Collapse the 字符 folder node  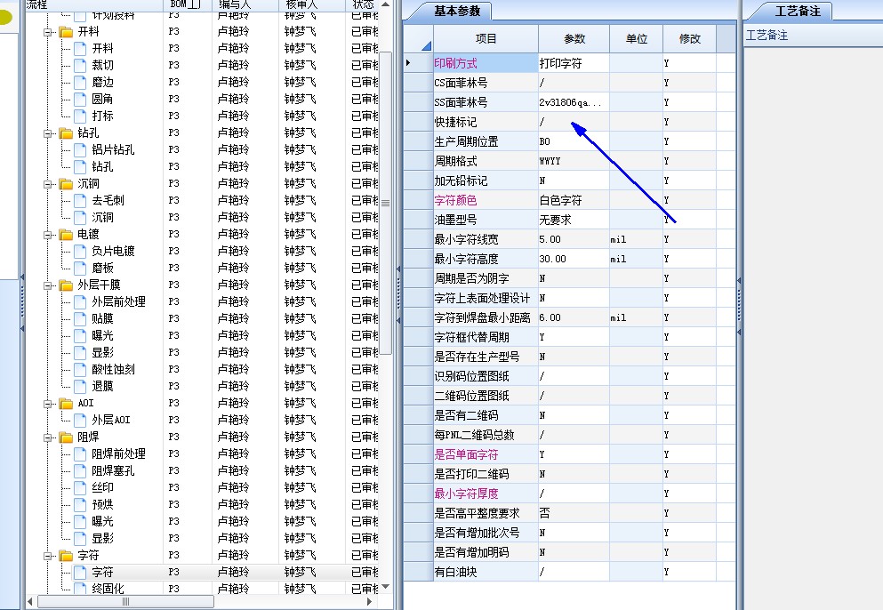(x=48, y=556)
